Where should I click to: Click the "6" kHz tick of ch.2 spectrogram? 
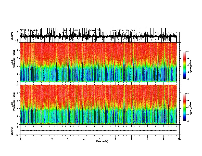point(18,101)
